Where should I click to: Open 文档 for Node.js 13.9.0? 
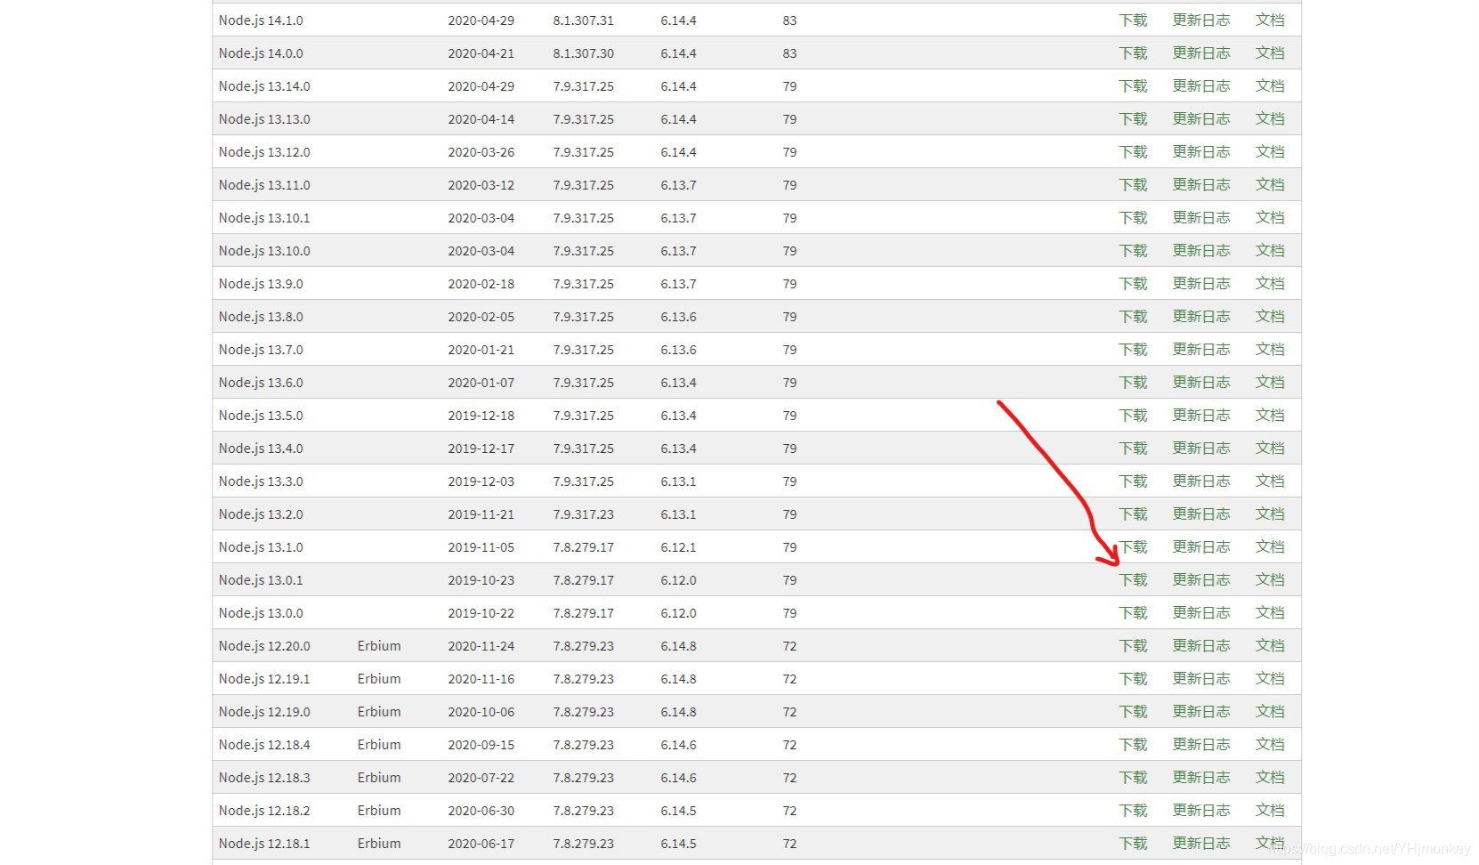pyautogui.click(x=1270, y=284)
